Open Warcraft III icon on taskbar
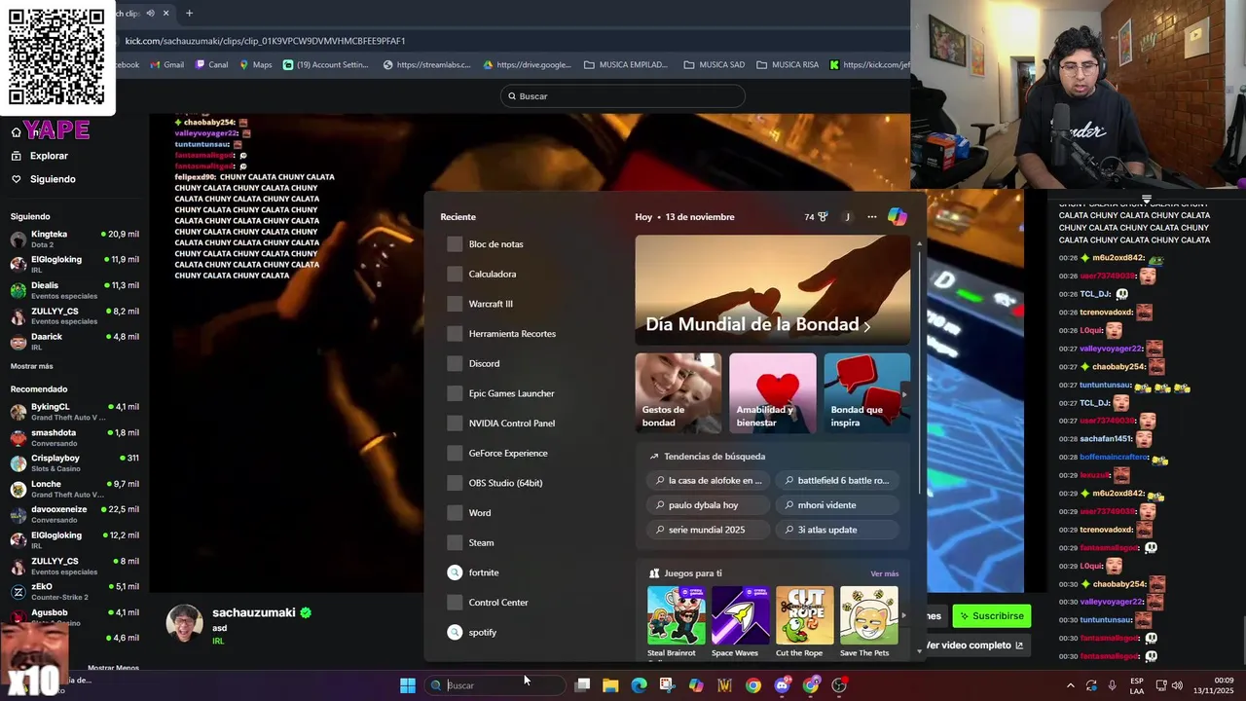Screen dimensions: 1246x701 [724, 685]
